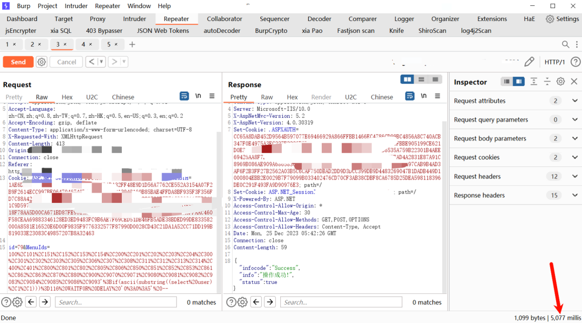Screen dimensions: 582x323
Task: Select the side-by-side layout icon
Action: coord(407,79)
